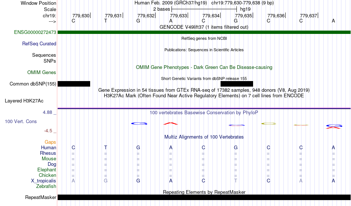351x206 pixels.
Task: Click OMIM Gene Phenotypes track title
Action: 204,67
